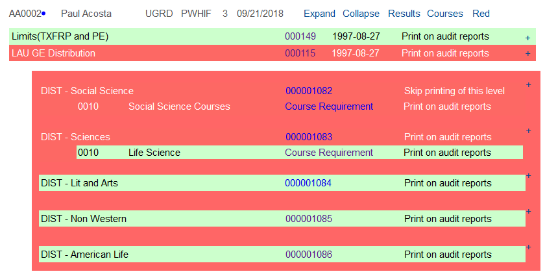Image resolution: width=545 pixels, height=274 pixels.
Task: Open Social Science Courses Course Requirement link
Action: [329, 106]
